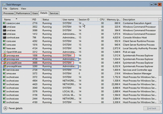
Task: Click the Session ID value 0
Action: click(79, 73)
